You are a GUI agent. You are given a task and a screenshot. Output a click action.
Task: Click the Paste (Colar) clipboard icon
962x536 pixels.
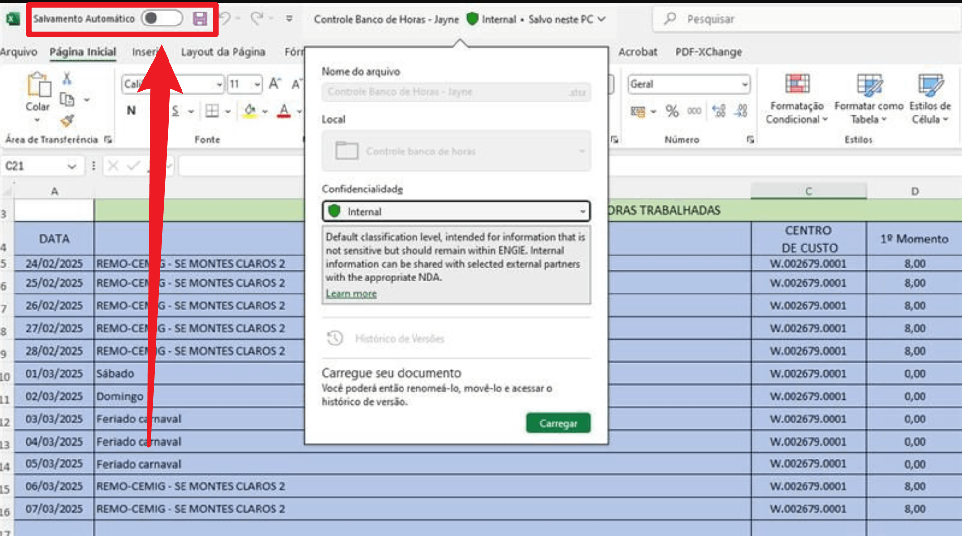(x=39, y=86)
